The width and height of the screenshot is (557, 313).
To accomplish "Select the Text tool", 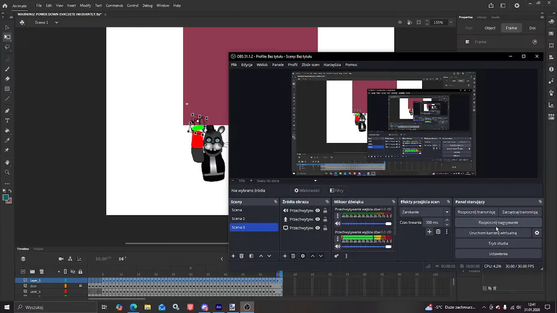I will click(x=7, y=121).
